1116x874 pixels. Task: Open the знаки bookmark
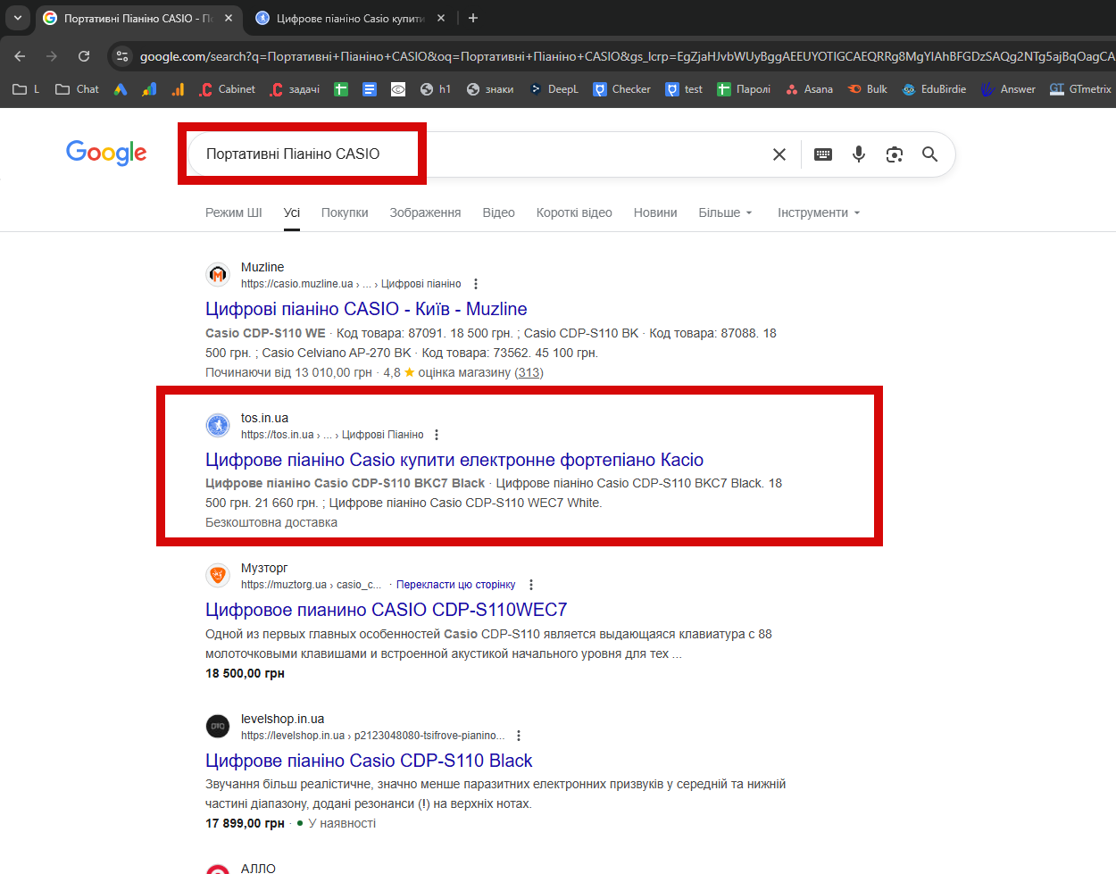[x=490, y=89]
